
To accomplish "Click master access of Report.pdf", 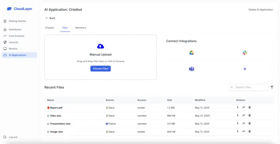I will click(x=141, y=108).
